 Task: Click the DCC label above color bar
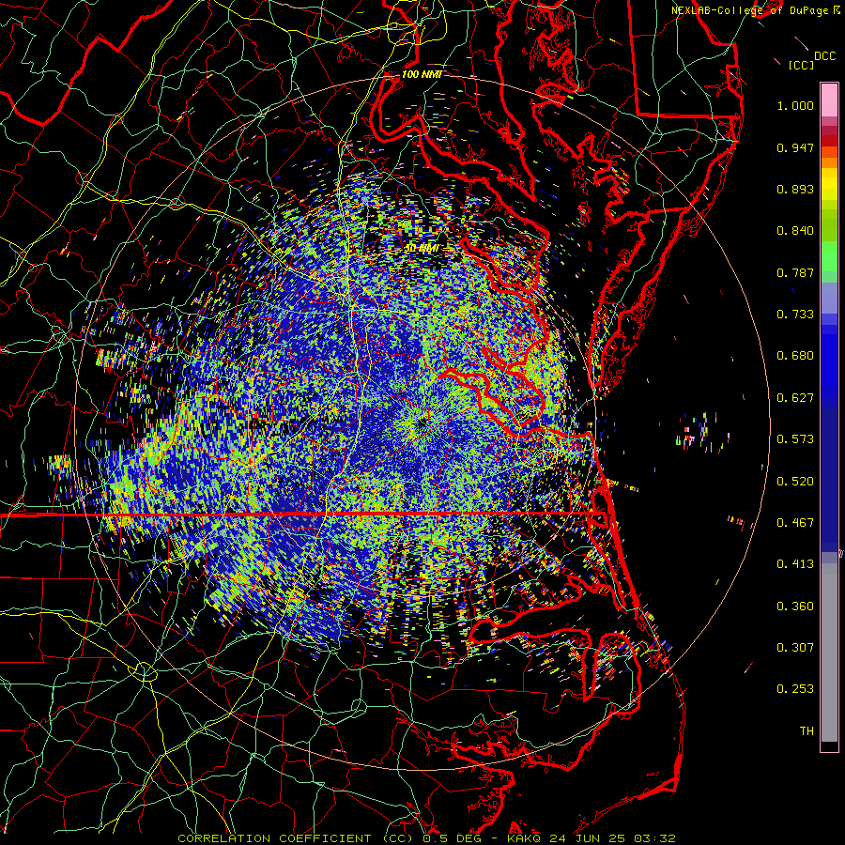click(x=824, y=56)
